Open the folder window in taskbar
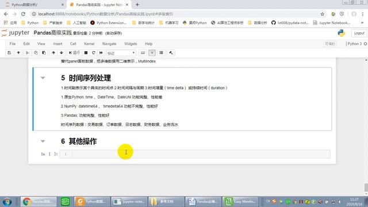This screenshot has width=368, height=207. coord(166,202)
